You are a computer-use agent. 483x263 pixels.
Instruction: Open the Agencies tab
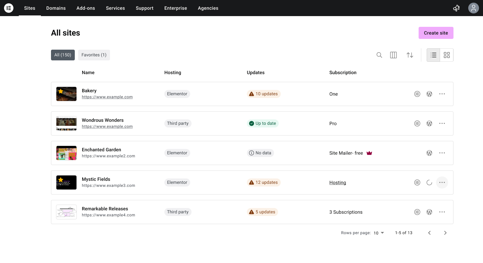(x=208, y=8)
